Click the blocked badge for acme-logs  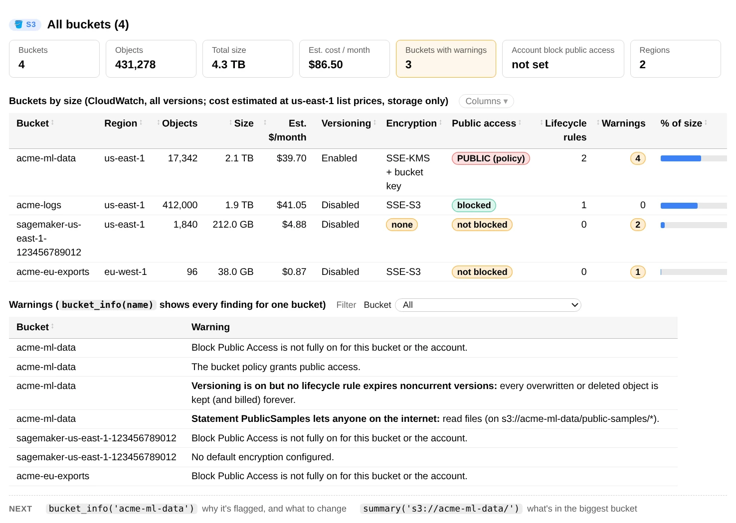click(474, 205)
